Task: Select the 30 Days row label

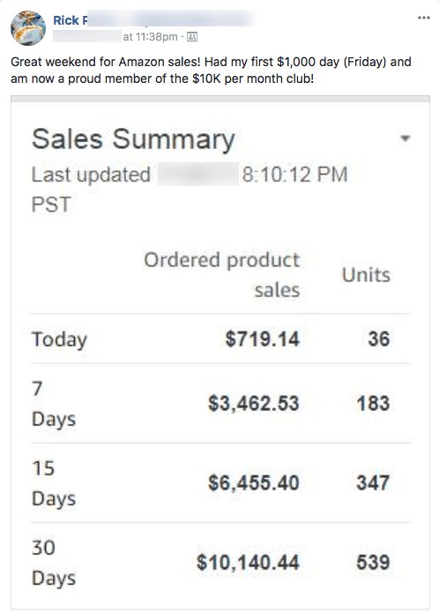Action: click(54, 563)
